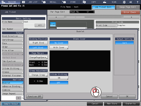Viewport: 141px width, 106px height.
Task: Open the help question mark icon
Action: (x=137, y=2)
